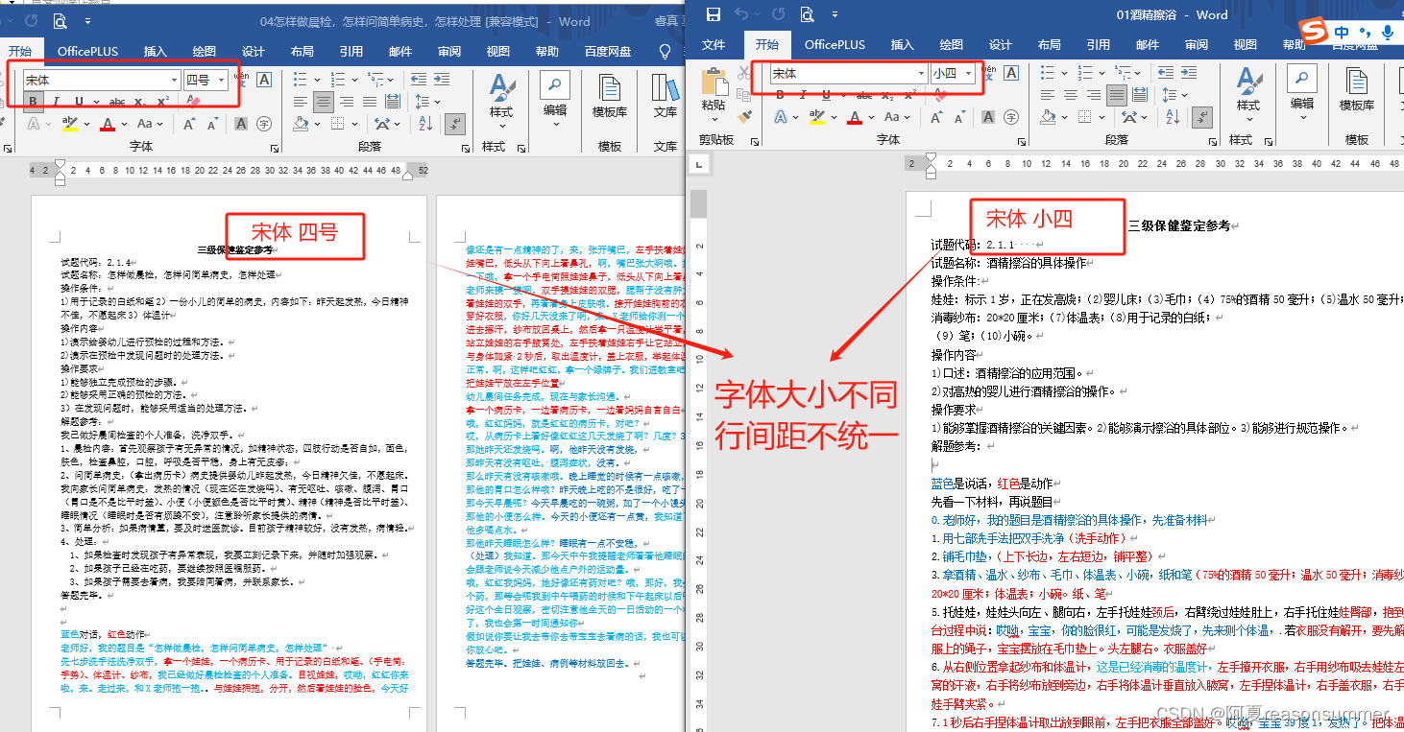Apply red font color in left window
The width and height of the screenshot is (1404, 732).
108,124
